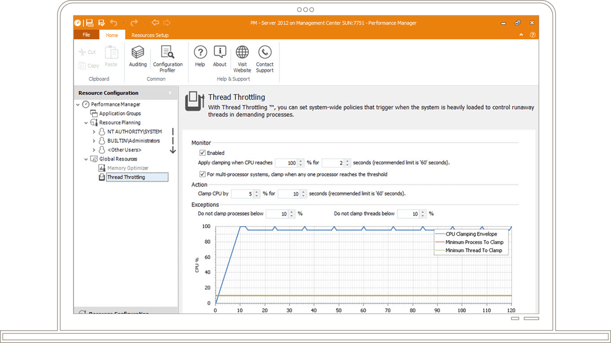The width and height of the screenshot is (611, 343).
Task: Open the Redo history dropdown arrow
Action: click(144, 23)
